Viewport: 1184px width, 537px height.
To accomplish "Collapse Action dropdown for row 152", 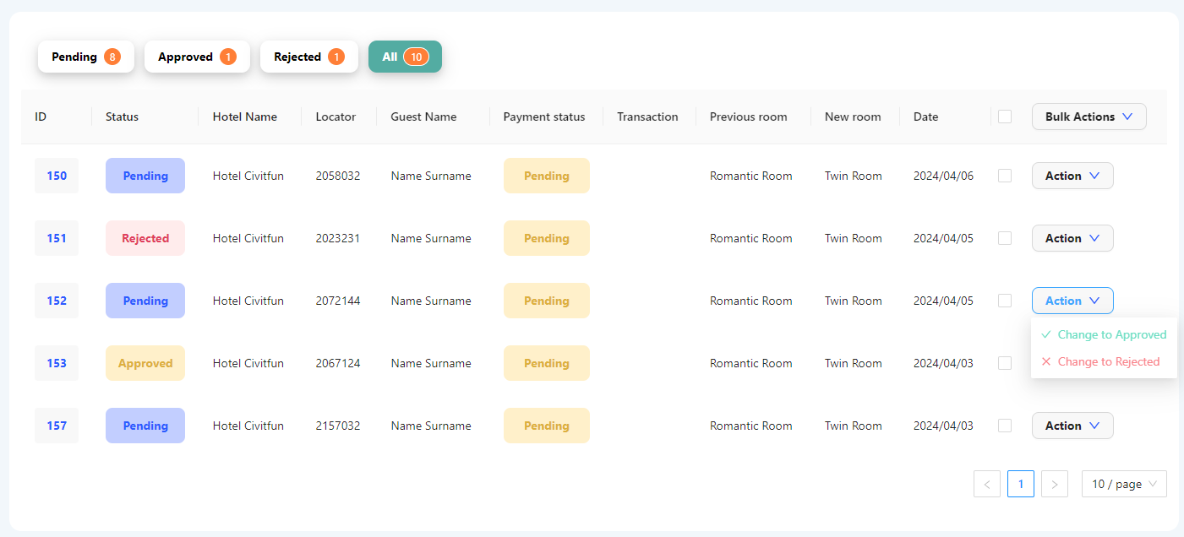I will [1072, 301].
